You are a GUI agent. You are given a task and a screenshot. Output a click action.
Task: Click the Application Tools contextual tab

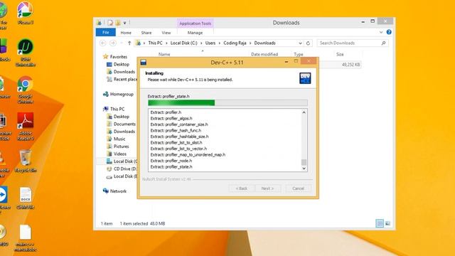coord(195,23)
